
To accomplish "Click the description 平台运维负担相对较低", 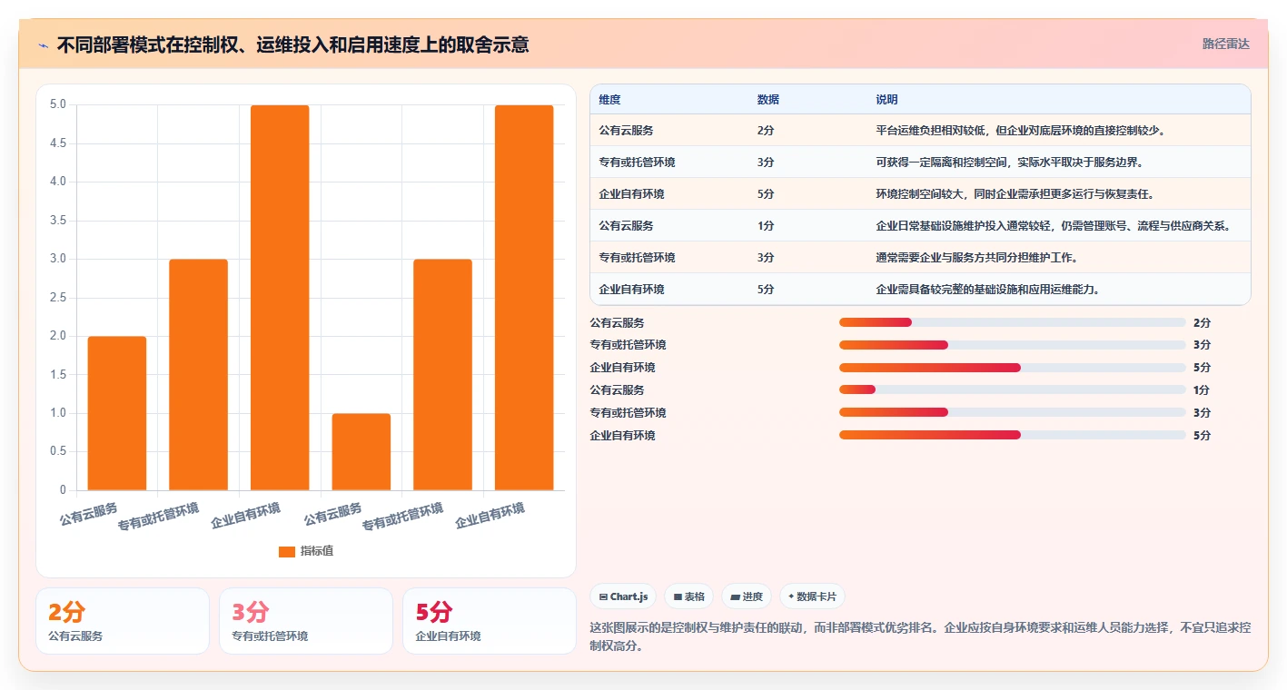I will pyautogui.click(x=1020, y=131).
